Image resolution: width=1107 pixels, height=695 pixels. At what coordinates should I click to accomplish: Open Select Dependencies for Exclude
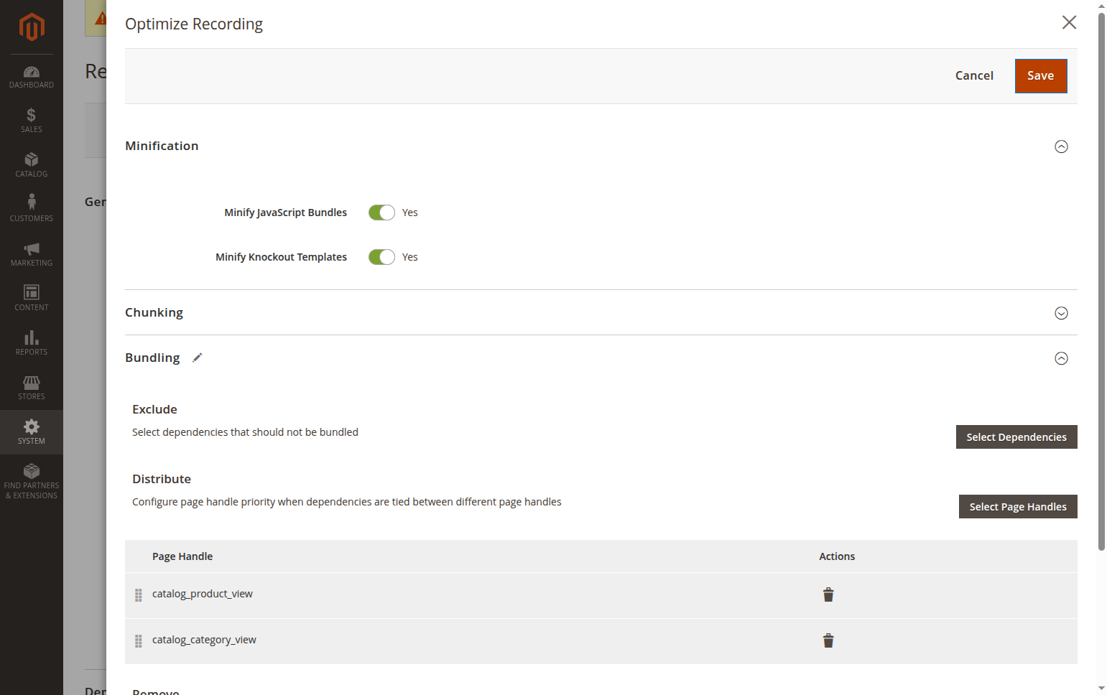[x=1016, y=437]
